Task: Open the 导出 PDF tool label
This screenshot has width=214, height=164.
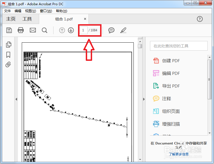Action: coord(171,86)
